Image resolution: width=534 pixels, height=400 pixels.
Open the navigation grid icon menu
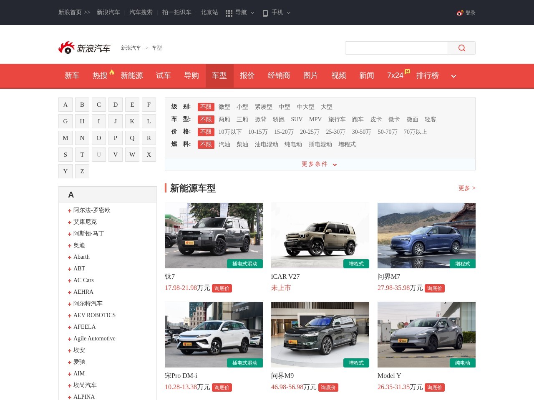coord(229,13)
